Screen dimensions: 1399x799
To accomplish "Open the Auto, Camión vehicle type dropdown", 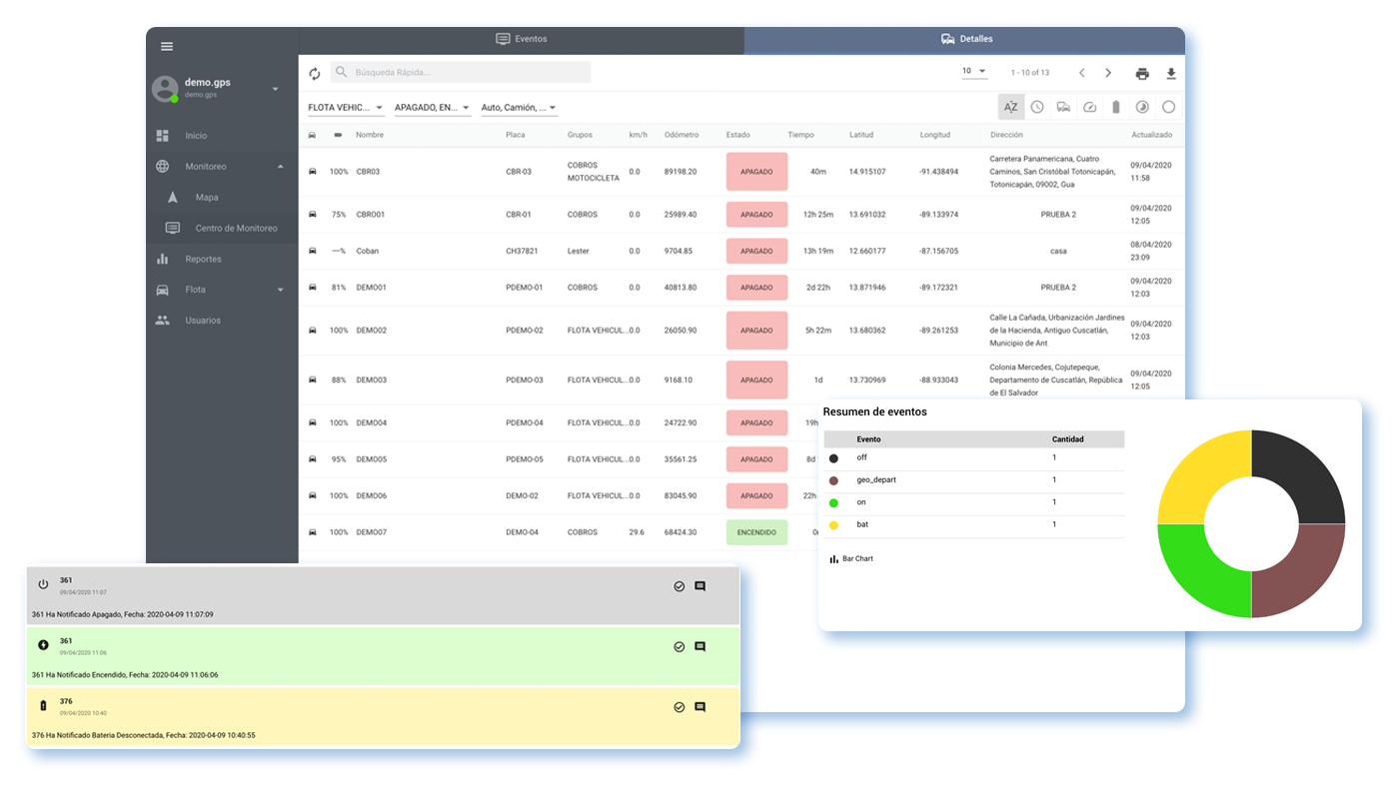I will [520, 108].
